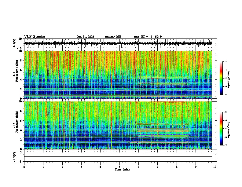Click the ch.1 frequency axis "8" tick label
242x187 pixels.
coord(21,61)
